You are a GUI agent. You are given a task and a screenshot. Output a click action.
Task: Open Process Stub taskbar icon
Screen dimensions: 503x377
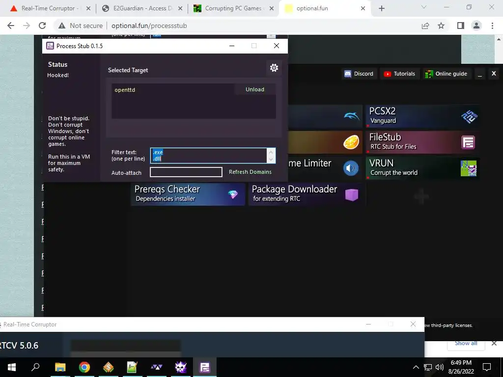tap(205, 367)
